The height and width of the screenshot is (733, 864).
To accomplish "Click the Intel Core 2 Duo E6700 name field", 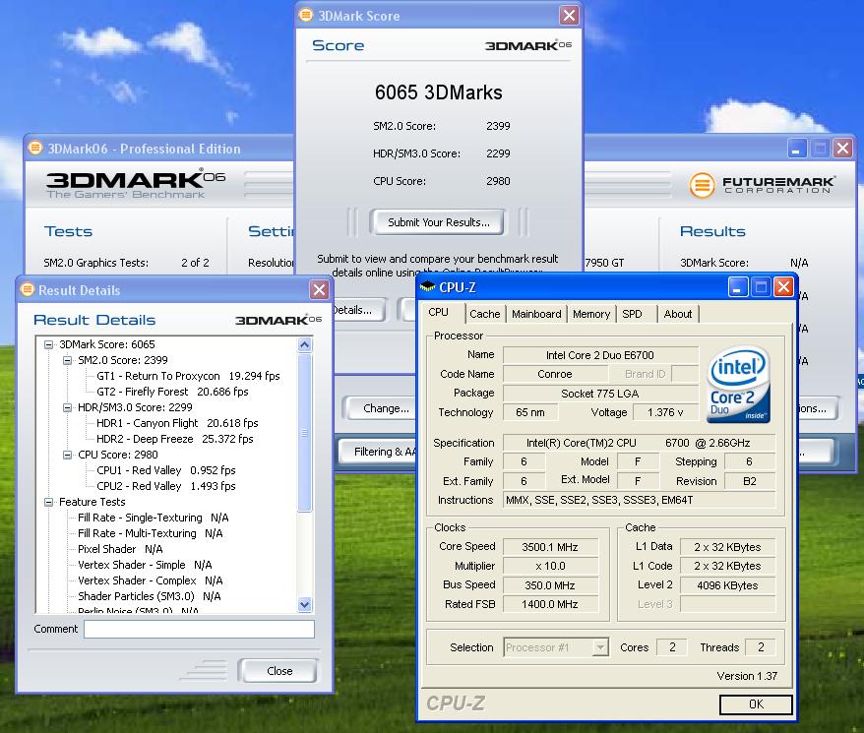I will 600,355.
